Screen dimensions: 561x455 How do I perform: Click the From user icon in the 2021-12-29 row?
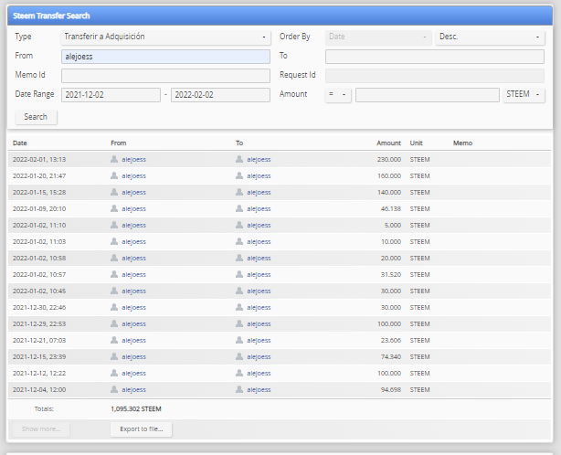tap(114, 323)
